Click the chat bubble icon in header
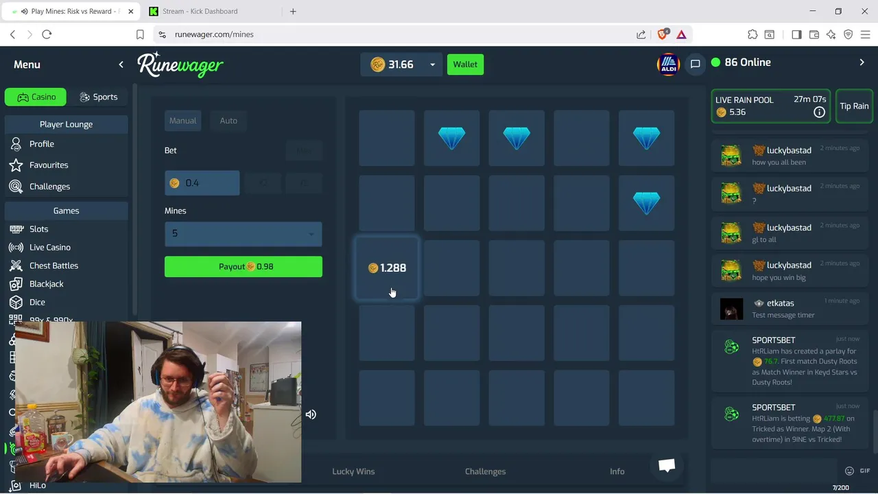The image size is (878, 494). tap(695, 64)
